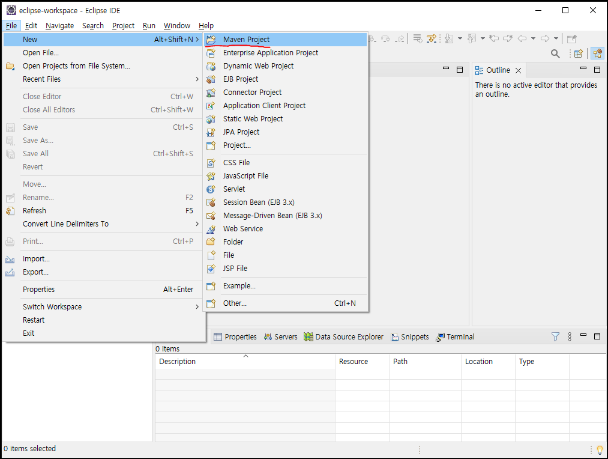Click the JSP File icon
This screenshot has height=459, width=608.
pyautogui.click(x=211, y=269)
